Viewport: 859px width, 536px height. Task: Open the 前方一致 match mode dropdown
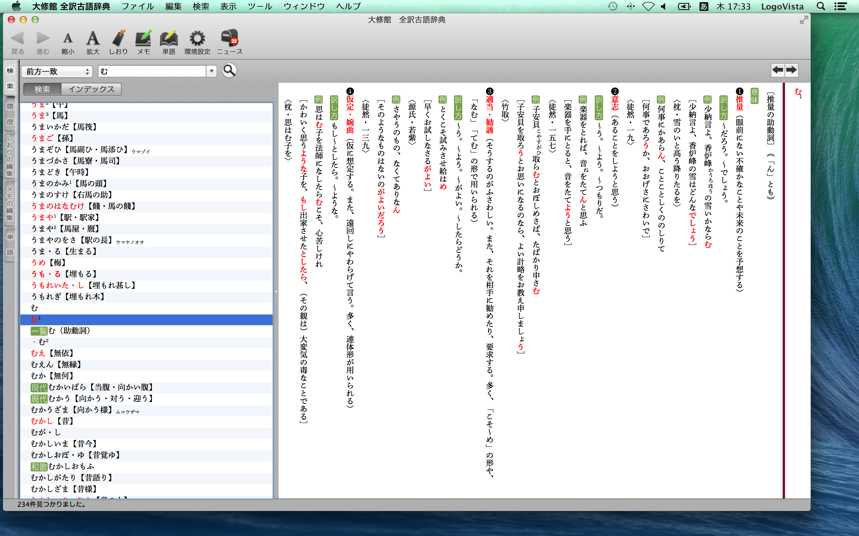click(x=57, y=71)
